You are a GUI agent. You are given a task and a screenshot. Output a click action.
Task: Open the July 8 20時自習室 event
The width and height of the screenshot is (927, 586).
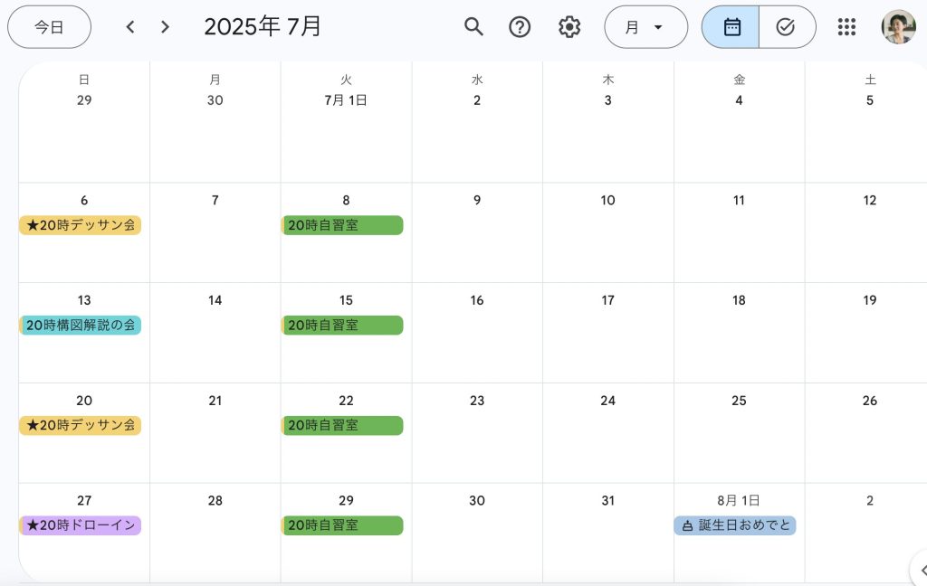tap(342, 225)
